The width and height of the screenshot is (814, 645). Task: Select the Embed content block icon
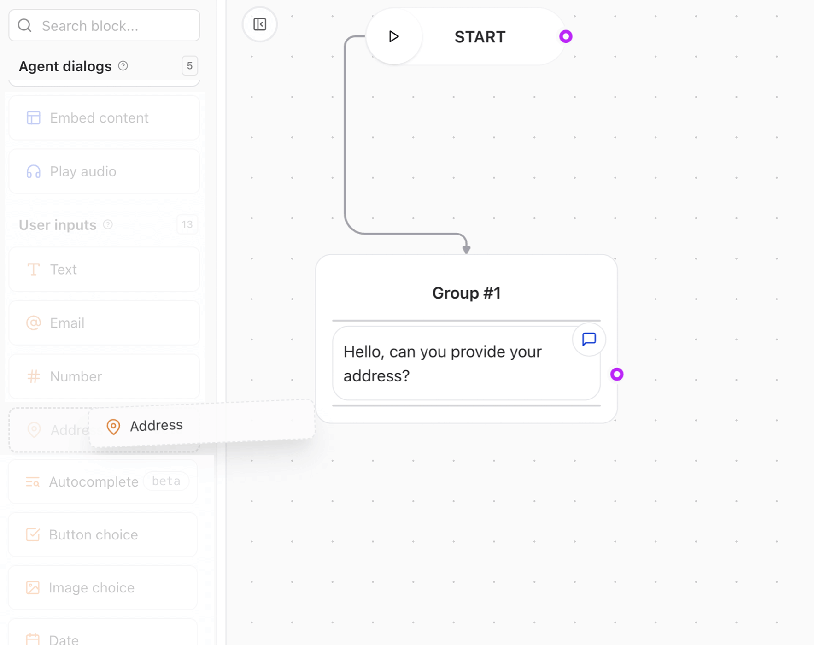(x=33, y=118)
